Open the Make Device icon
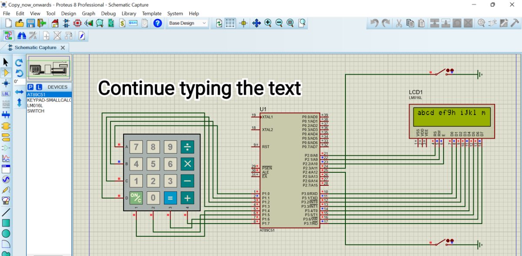522x256 pixels. (492, 23)
